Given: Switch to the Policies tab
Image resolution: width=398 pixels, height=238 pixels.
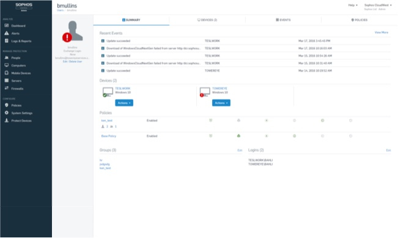Looking at the screenshot, I should click(359, 20).
